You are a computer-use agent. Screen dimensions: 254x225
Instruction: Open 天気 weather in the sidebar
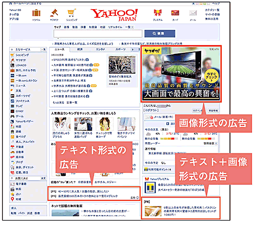(18, 91)
